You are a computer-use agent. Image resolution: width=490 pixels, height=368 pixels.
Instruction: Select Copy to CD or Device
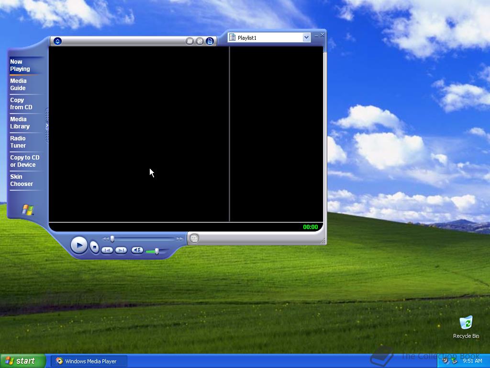pyautogui.click(x=25, y=161)
